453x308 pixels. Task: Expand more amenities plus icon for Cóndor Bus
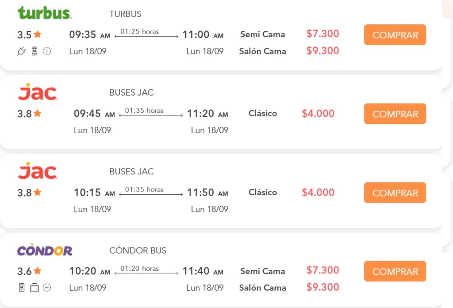pos(47,288)
